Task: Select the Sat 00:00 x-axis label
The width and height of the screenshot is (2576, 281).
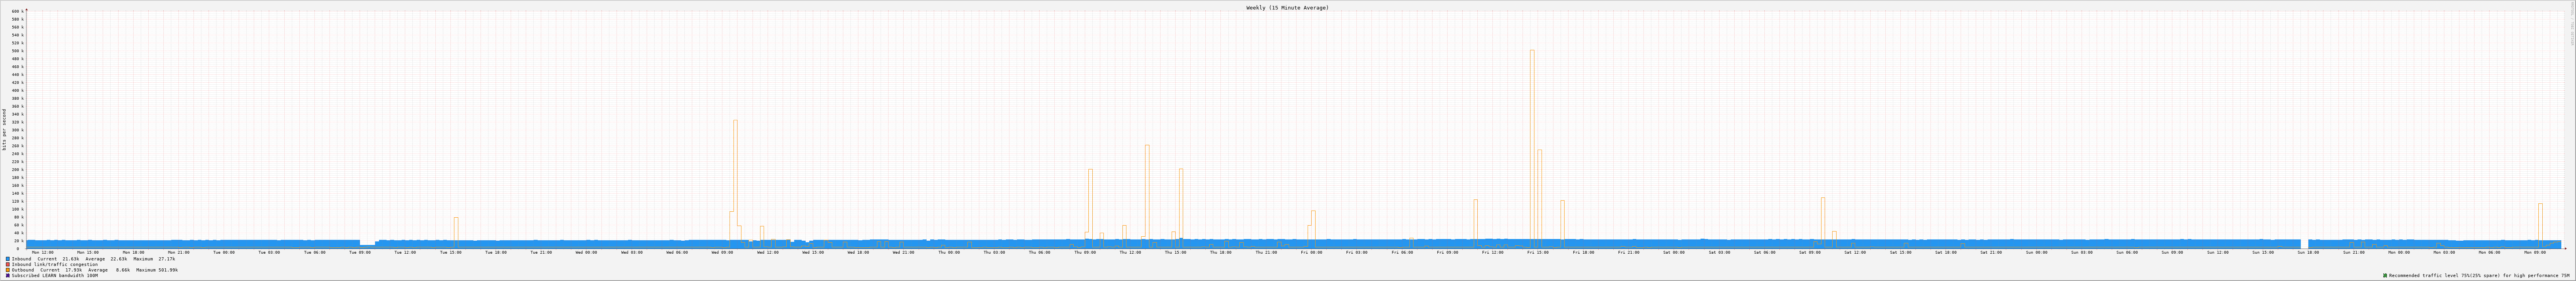Action: click(1674, 252)
